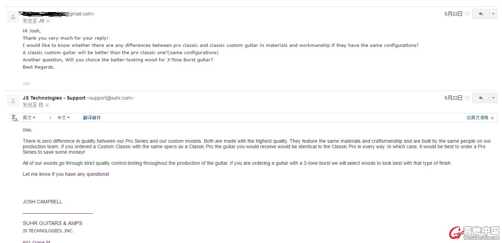Click the JS Technologies sender avatar
This screenshot has height=243, width=502.
(x=13, y=101)
